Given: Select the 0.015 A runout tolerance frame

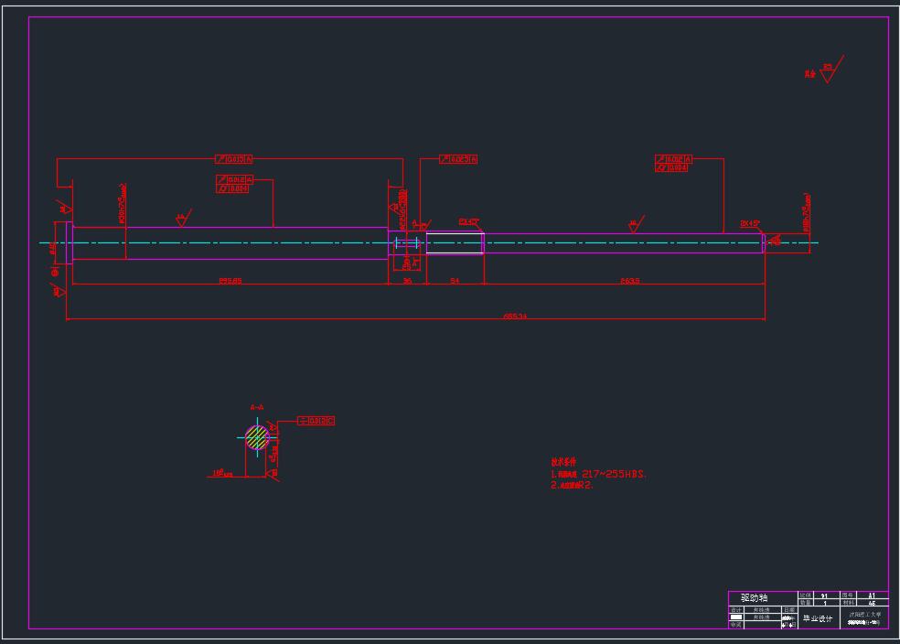Looking at the screenshot, I should pyautogui.click(x=233, y=159).
